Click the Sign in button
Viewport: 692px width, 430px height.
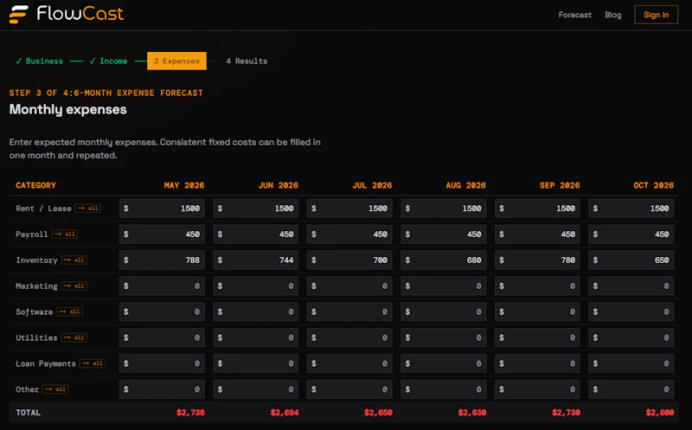656,15
